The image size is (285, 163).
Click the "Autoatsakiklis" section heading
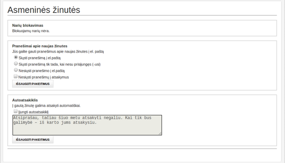pos(25,100)
